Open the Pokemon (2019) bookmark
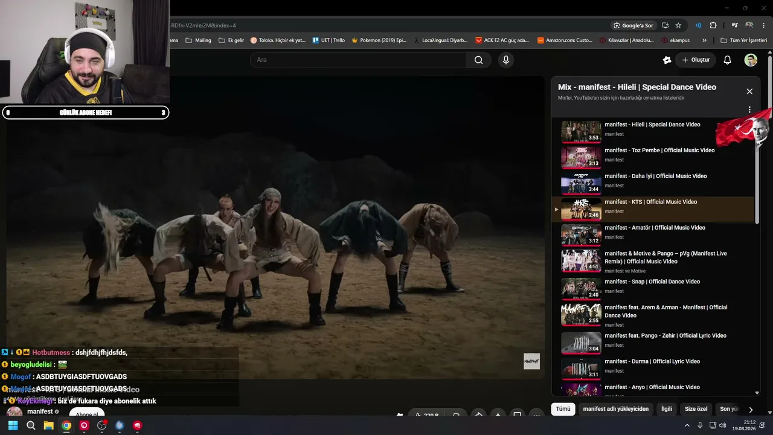The width and height of the screenshot is (773, 435). 379,40
